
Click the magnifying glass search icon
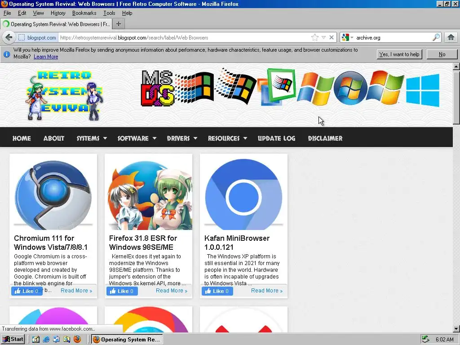(x=436, y=37)
